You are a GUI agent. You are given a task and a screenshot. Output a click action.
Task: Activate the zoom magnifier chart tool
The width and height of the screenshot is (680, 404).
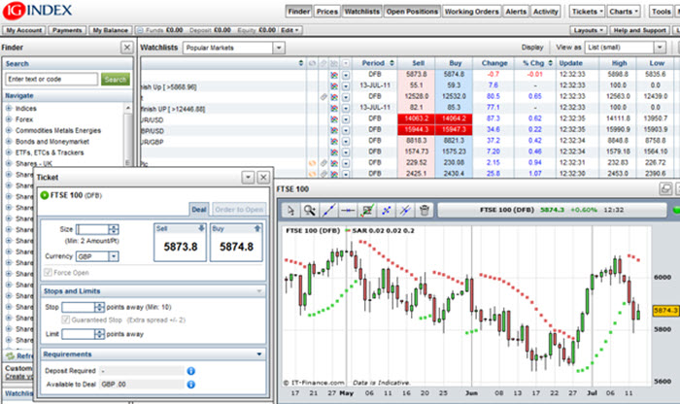pyautogui.click(x=310, y=210)
